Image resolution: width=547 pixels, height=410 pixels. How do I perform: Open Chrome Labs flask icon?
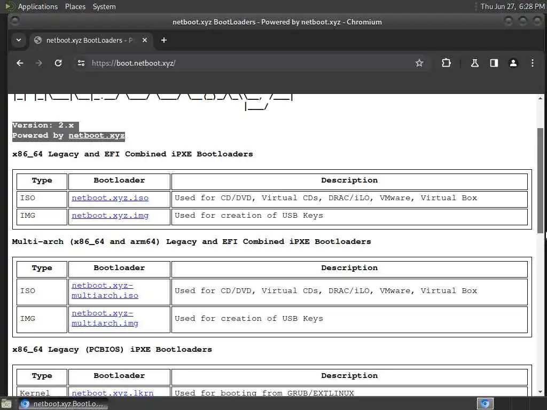(474, 63)
